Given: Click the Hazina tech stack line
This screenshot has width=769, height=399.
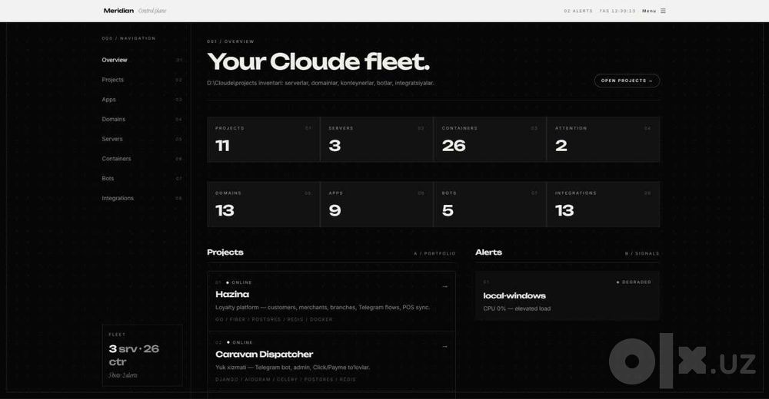Looking at the screenshot, I should [x=275, y=319].
